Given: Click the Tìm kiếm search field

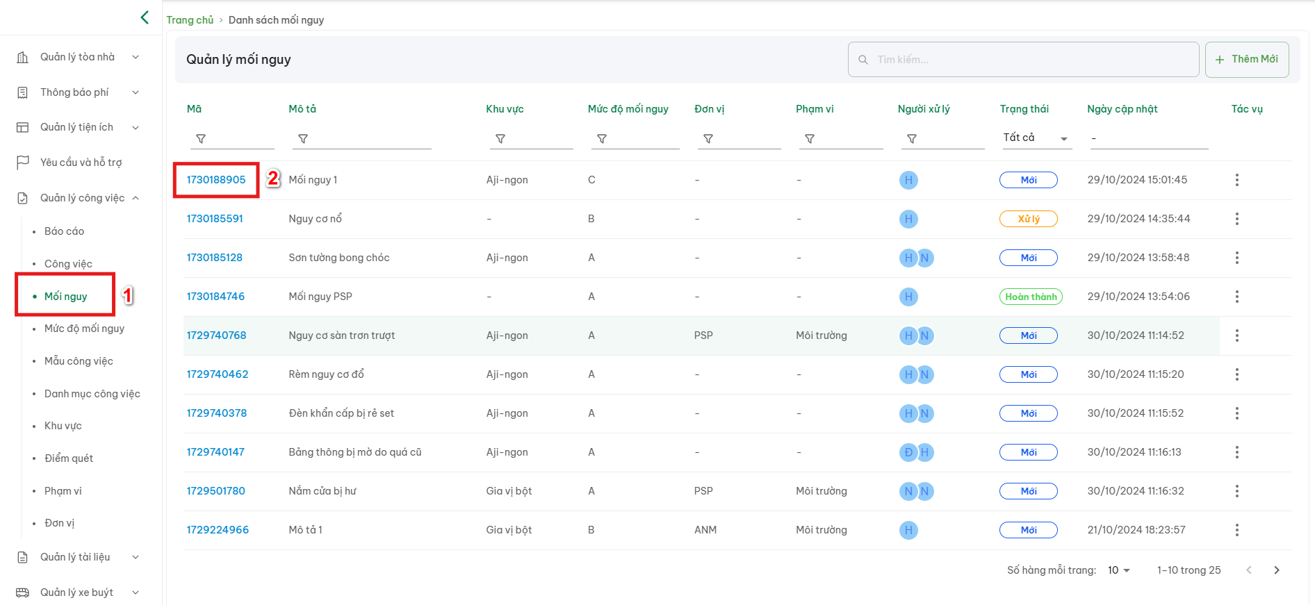Looking at the screenshot, I should click(1023, 60).
